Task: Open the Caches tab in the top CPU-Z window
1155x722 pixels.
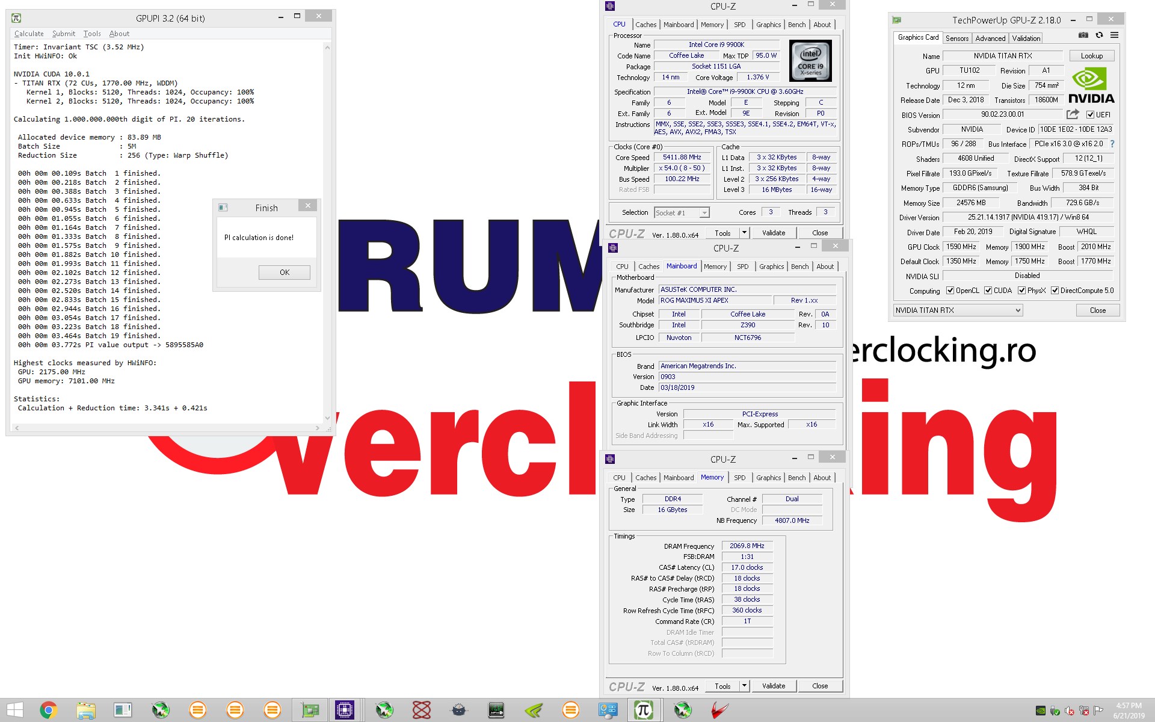Action: point(645,25)
